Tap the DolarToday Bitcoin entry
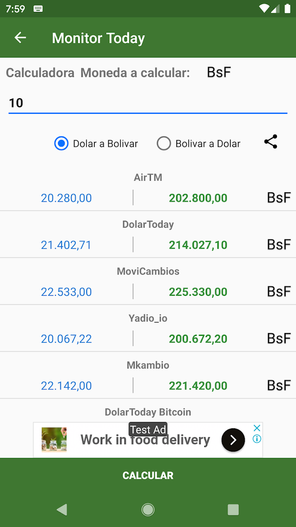 coord(148,412)
